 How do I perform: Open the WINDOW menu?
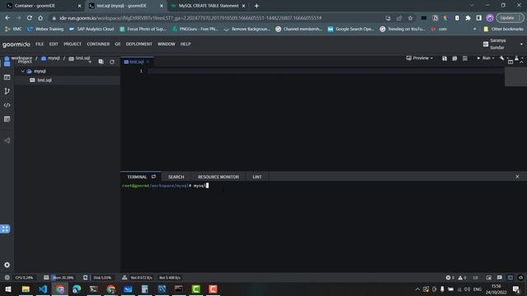pyautogui.click(x=166, y=44)
